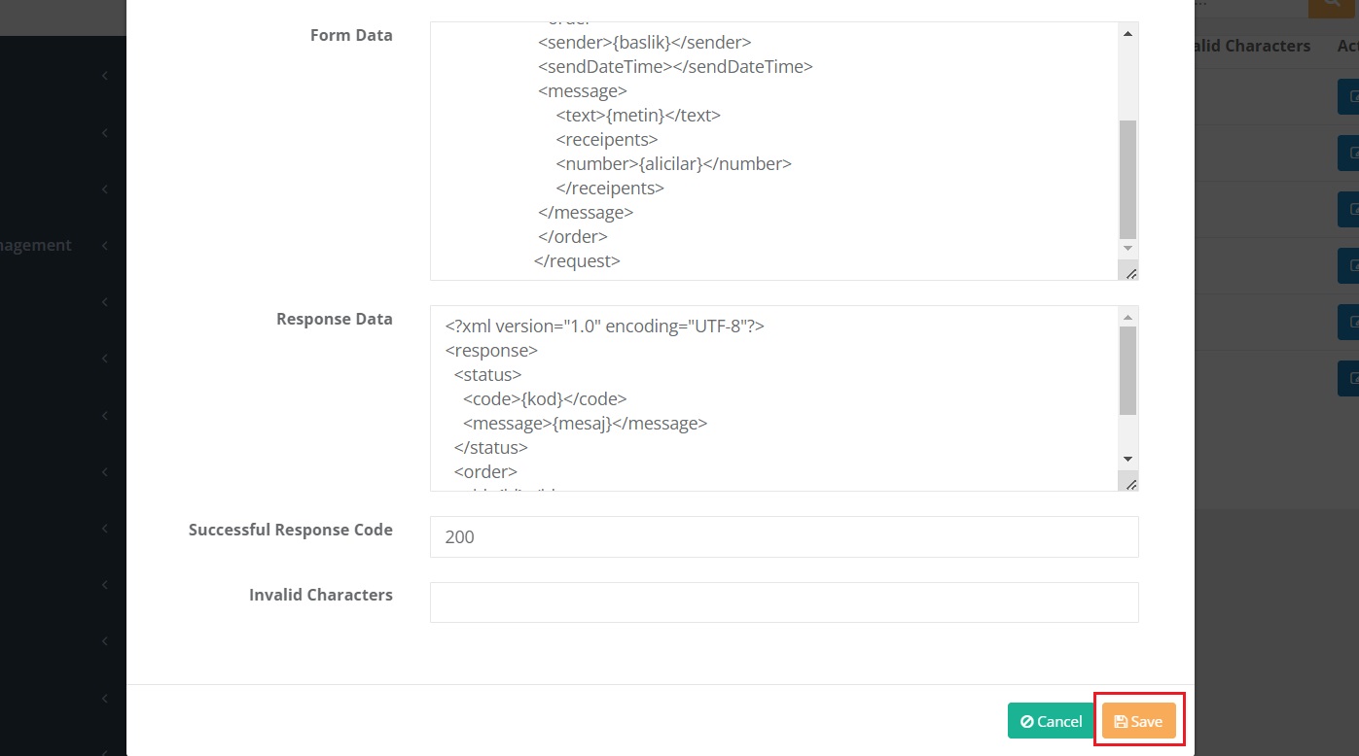The width and height of the screenshot is (1359, 756).
Task: Click the Response Data scrollbar thumb
Action: pyautogui.click(x=1127, y=370)
